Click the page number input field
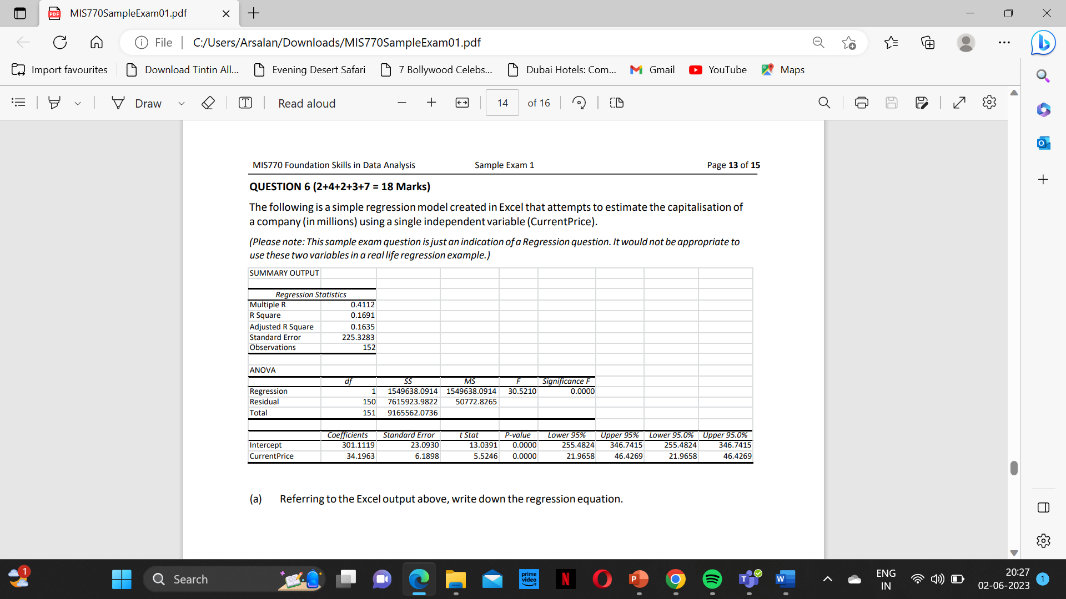The width and height of the screenshot is (1066, 599). [x=501, y=103]
